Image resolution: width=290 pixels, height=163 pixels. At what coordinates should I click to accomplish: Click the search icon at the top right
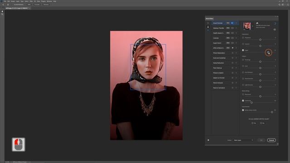[x=280, y=5]
